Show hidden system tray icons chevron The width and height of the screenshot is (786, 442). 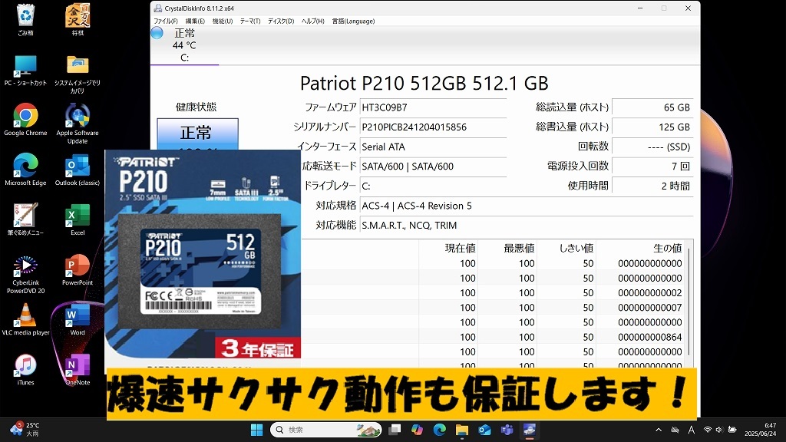(x=659, y=430)
